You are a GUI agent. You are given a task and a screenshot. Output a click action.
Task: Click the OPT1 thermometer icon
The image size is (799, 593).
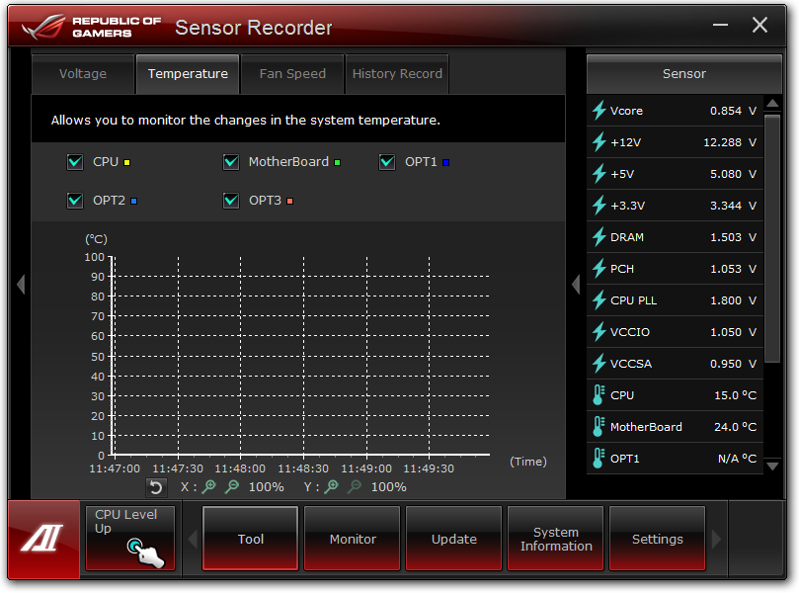[x=599, y=458]
